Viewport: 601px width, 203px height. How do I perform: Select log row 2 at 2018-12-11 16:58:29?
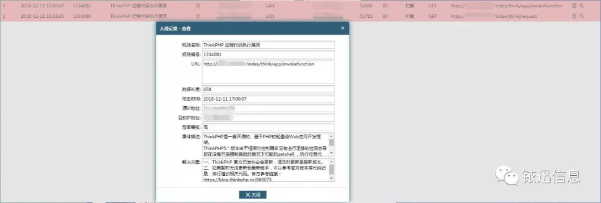[x=300, y=16]
